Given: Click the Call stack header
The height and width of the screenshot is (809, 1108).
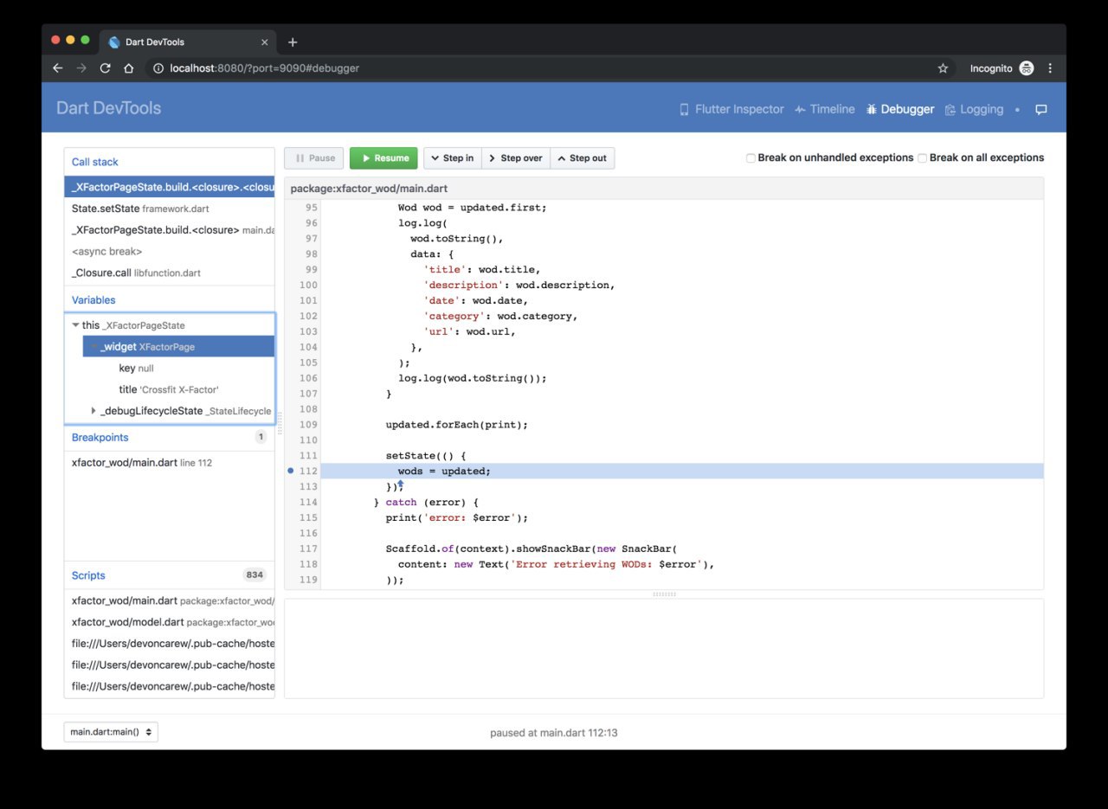Looking at the screenshot, I should coord(95,162).
